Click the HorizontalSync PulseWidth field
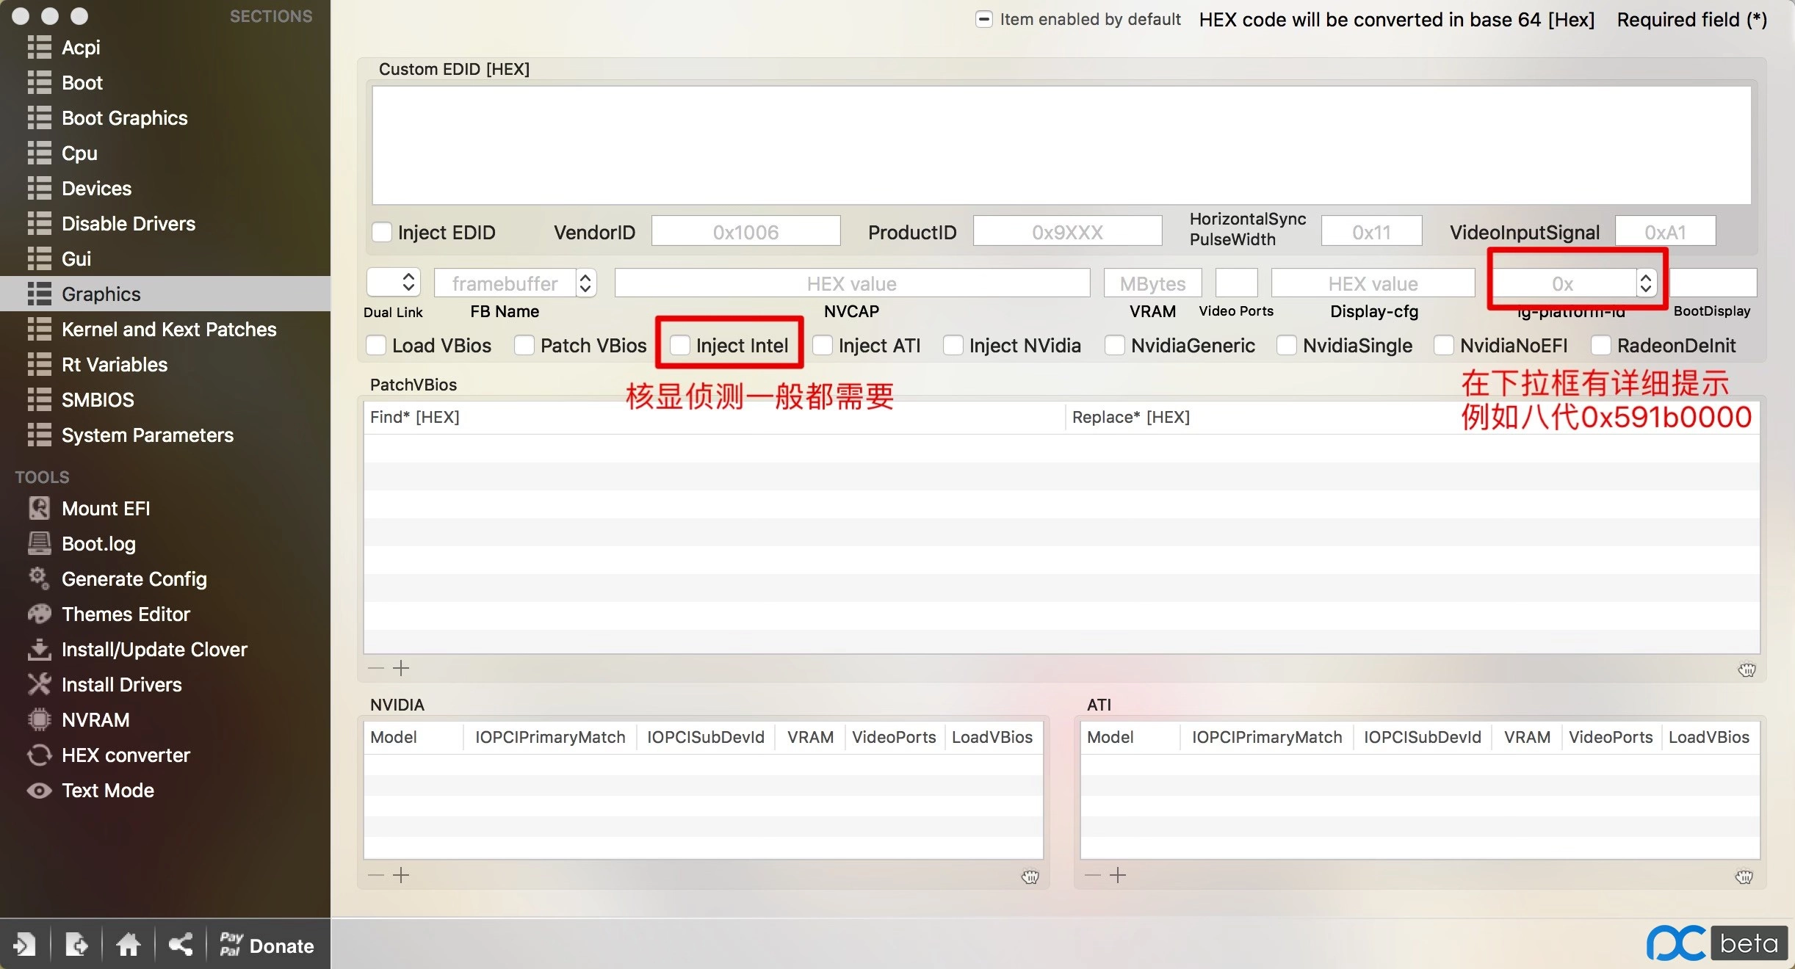 tap(1371, 231)
